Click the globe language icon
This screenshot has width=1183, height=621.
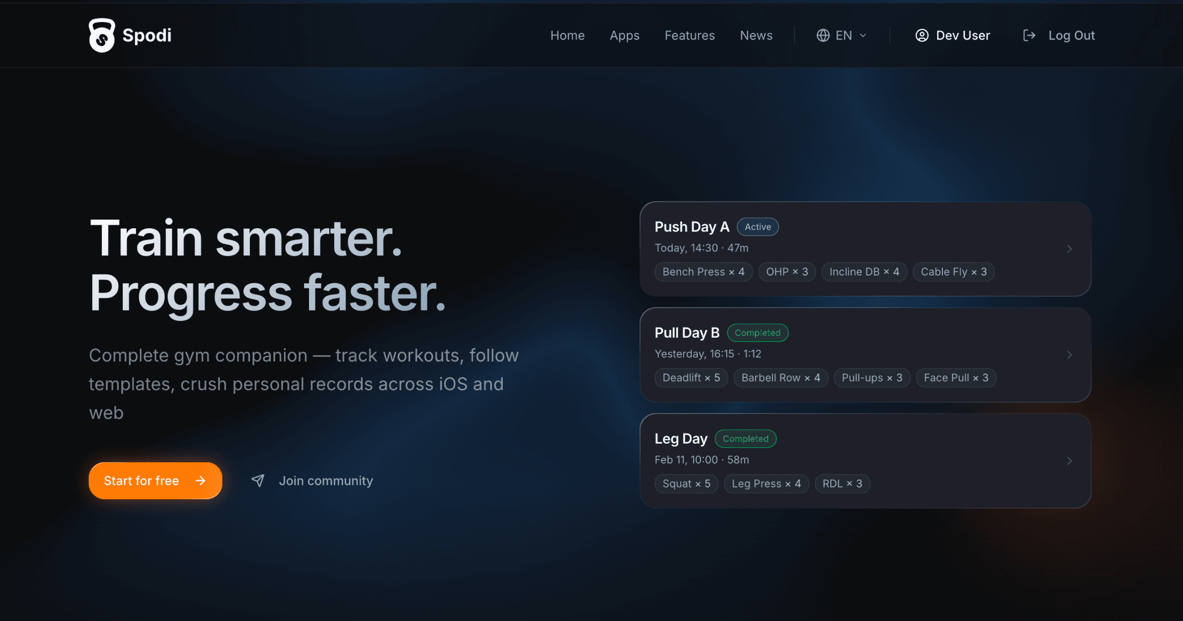(824, 35)
